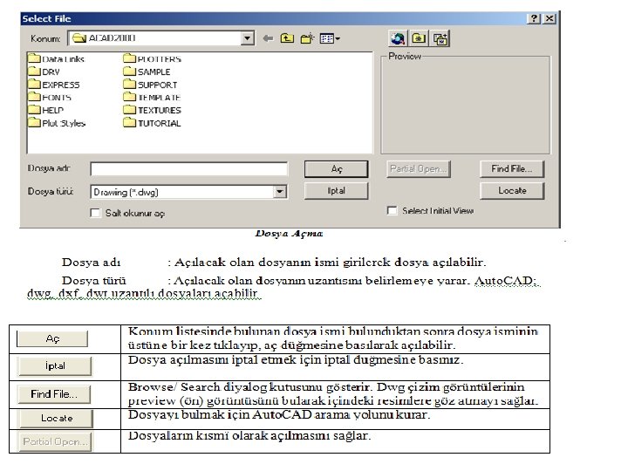The width and height of the screenshot is (628, 471).
Task: Open the Data Links folder
Action: point(57,59)
